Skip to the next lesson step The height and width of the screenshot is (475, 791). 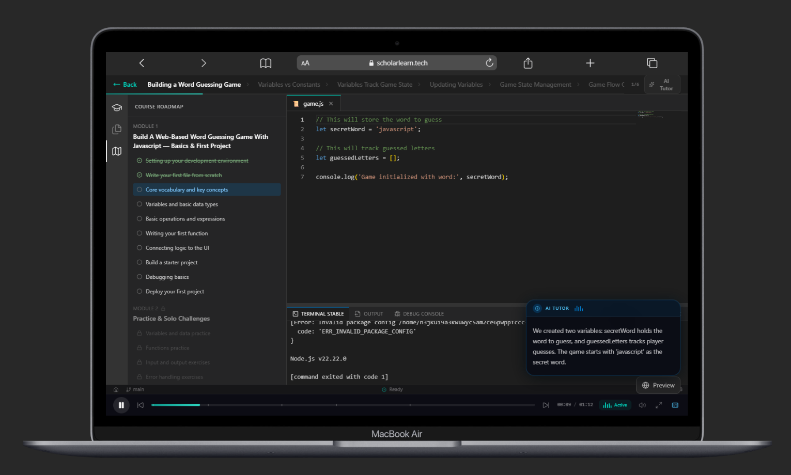[546, 405]
